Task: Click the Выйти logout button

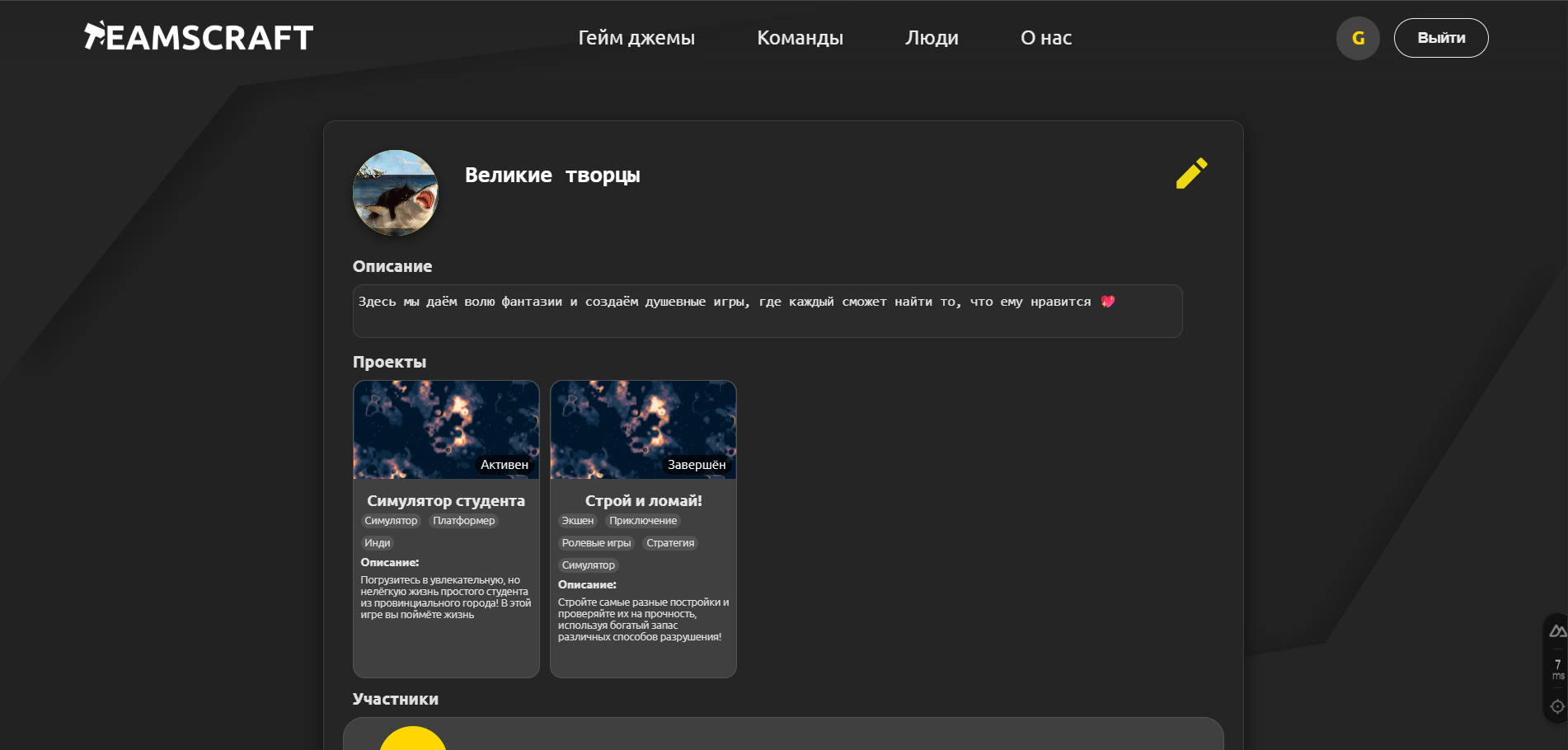Action: point(1441,38)
